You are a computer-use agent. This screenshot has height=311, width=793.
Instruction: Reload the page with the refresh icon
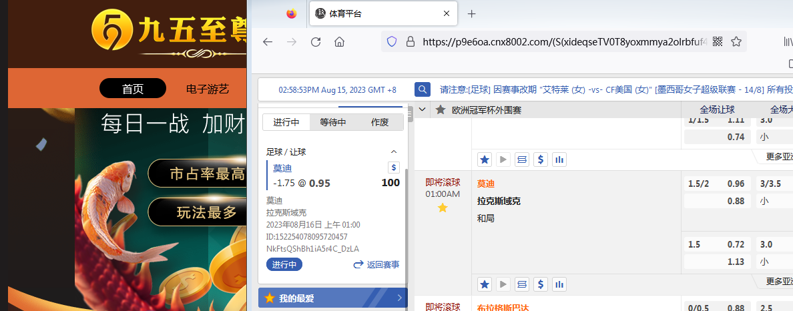tap(316, 42)
